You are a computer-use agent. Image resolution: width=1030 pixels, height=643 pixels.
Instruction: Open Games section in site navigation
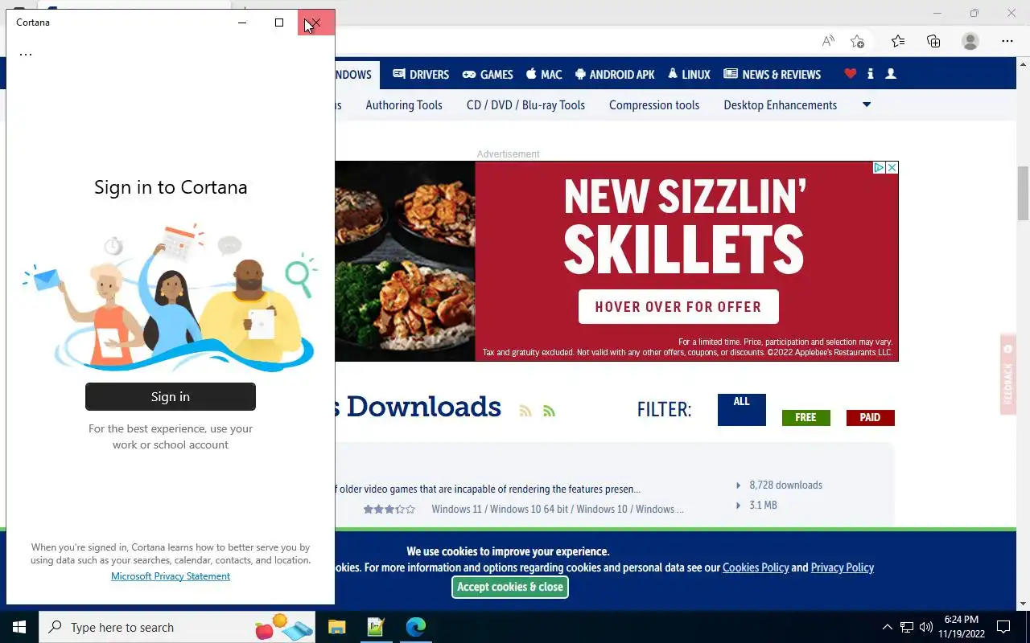[488, 74]
